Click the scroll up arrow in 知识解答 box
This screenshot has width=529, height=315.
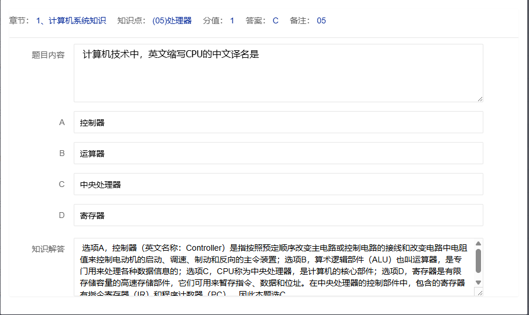[478, 244]
